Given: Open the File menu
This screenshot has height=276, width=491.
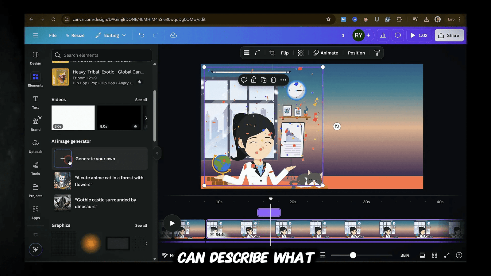Looking at the screenshot, I should pos(52,35).
